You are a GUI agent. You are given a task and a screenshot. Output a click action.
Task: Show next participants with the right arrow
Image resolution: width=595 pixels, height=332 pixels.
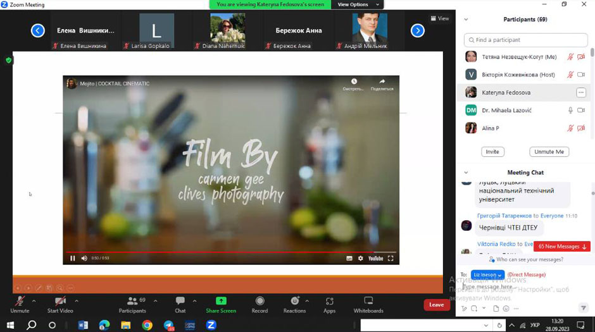click(417, 31)
